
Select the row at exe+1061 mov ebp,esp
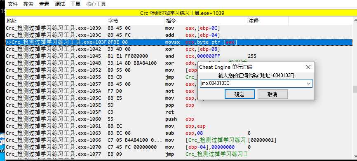click(179, 126)
